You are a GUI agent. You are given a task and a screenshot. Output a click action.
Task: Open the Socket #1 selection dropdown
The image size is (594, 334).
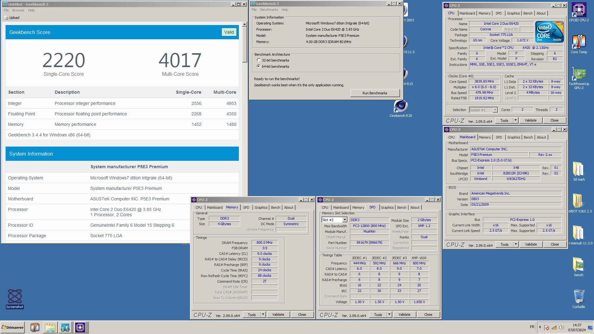[x=495, y=110]
